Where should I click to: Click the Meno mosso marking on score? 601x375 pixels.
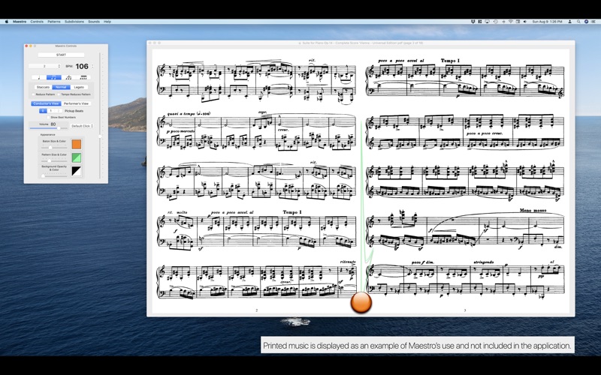point(533,211)
